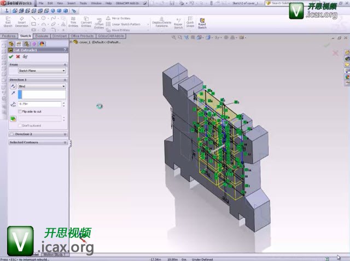Enable Draft outward checkbox

[x=20, y=125]
